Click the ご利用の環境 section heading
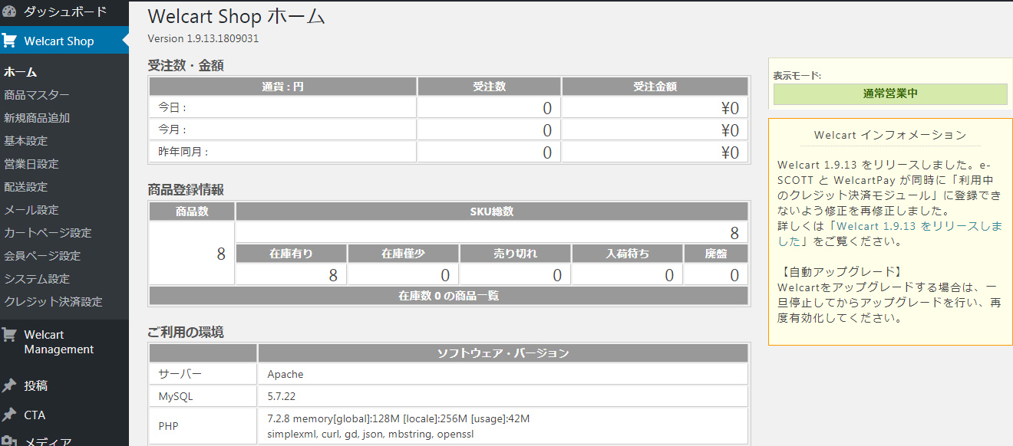Image resolution: width=1013 pixels, height=446 pixels. pos(186,333)
